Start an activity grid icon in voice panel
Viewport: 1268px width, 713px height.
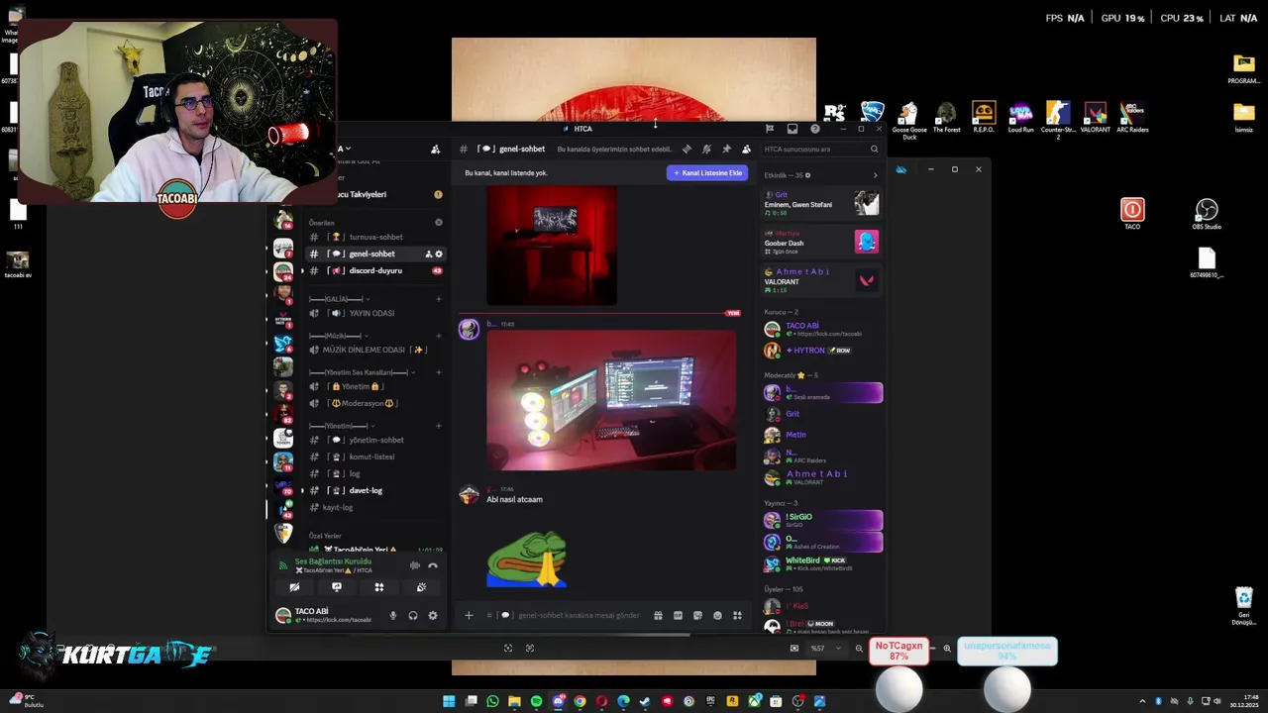click(x=379, y=587)
